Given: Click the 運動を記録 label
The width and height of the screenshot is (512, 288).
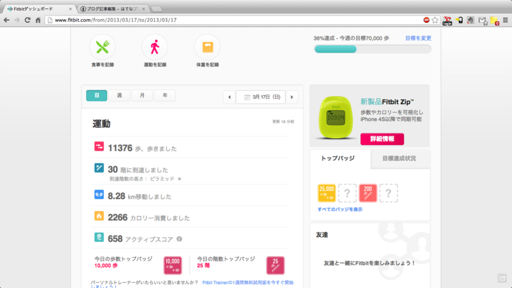Looking at the screenshot, I should [155, 65].
